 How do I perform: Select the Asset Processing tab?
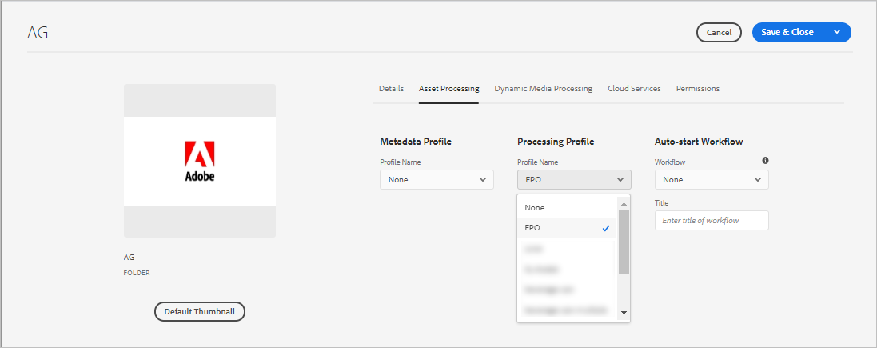(x=449, y=89)
